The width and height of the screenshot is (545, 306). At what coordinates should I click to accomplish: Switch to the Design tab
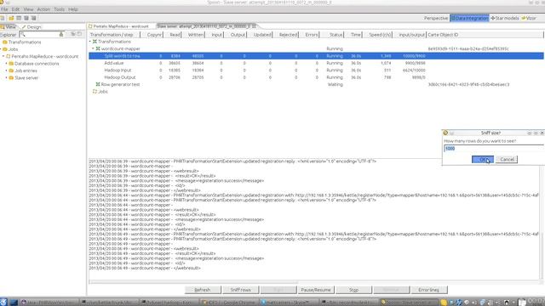(32, 26)
